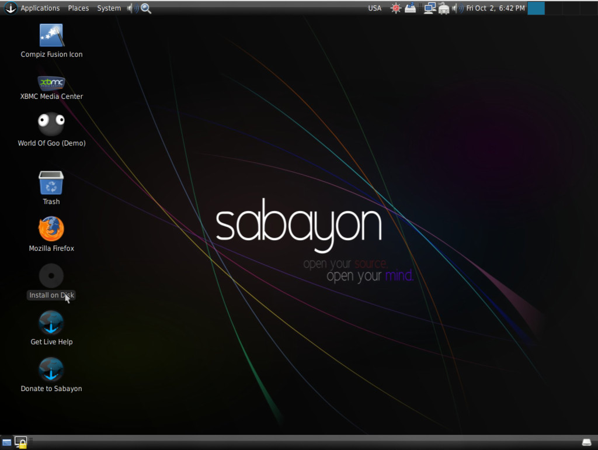
Task: Open the System menu
Action: 109,8
